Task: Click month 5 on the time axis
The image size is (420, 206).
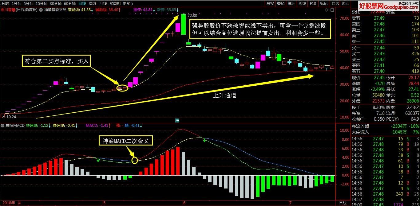Action: (105, 203)
